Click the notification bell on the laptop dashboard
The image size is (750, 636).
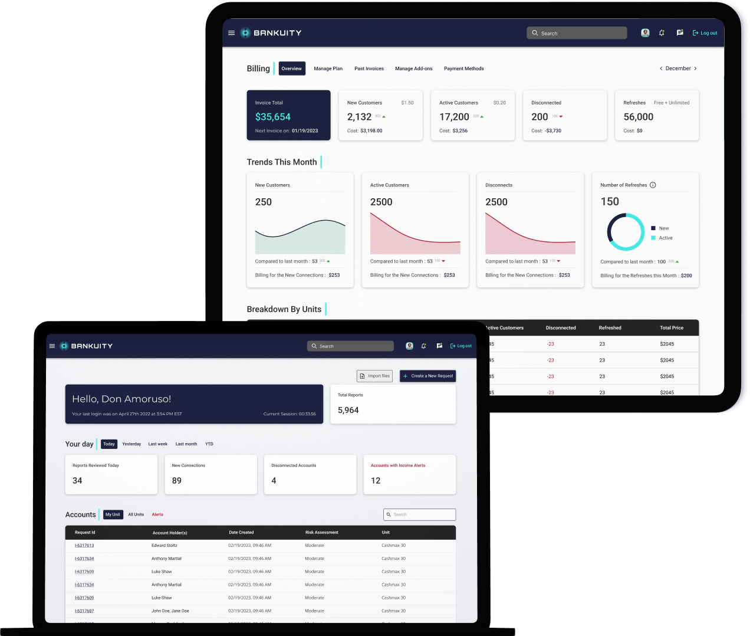coord(423,346)
